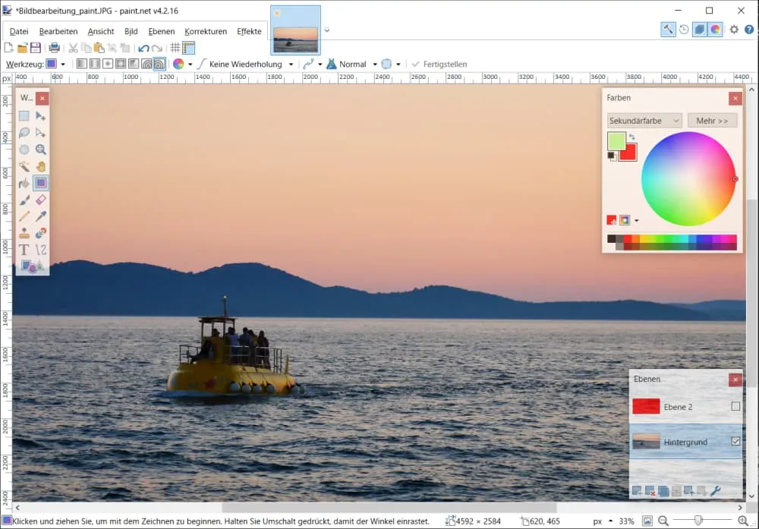The height and width of the screenshot is (529, 759).
Task: Click the Fertigstellen button
Action: tap(440, 64)
